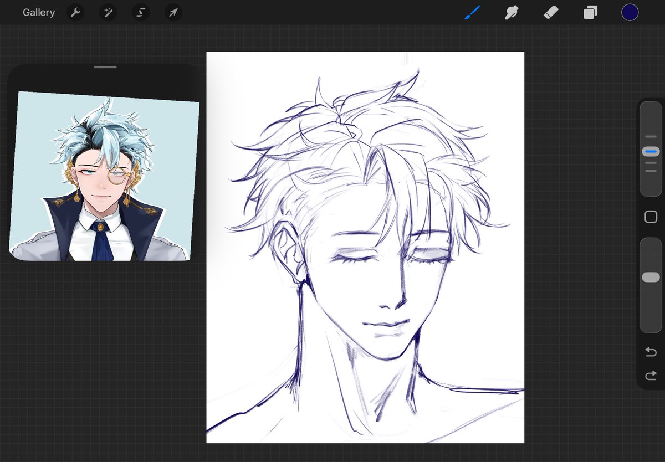Open the active color picker
The height and width of the screenshot is (462, 665).
630,12
